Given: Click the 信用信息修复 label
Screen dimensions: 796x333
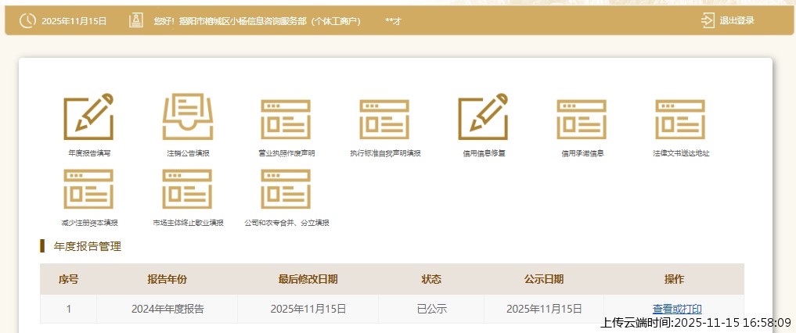Looking at the screenshot, I should [x=484, y=153].
